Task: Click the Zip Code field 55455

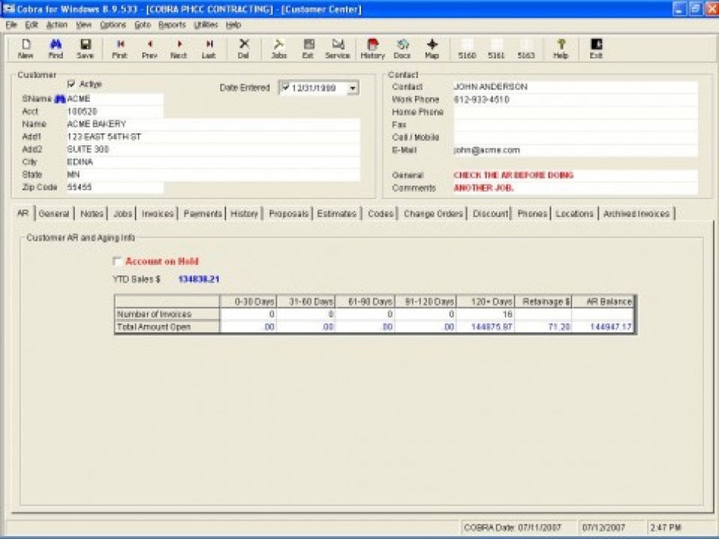Action: coord(115,187)
